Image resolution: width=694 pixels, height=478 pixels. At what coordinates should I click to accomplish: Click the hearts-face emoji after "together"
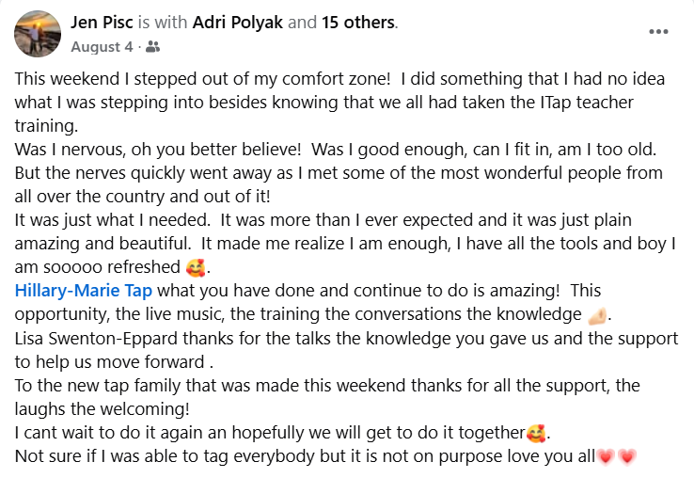point(536,434)
